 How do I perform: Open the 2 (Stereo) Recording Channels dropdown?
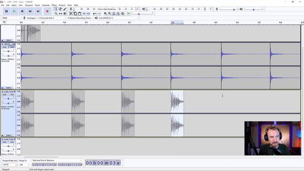coord(80,18)
